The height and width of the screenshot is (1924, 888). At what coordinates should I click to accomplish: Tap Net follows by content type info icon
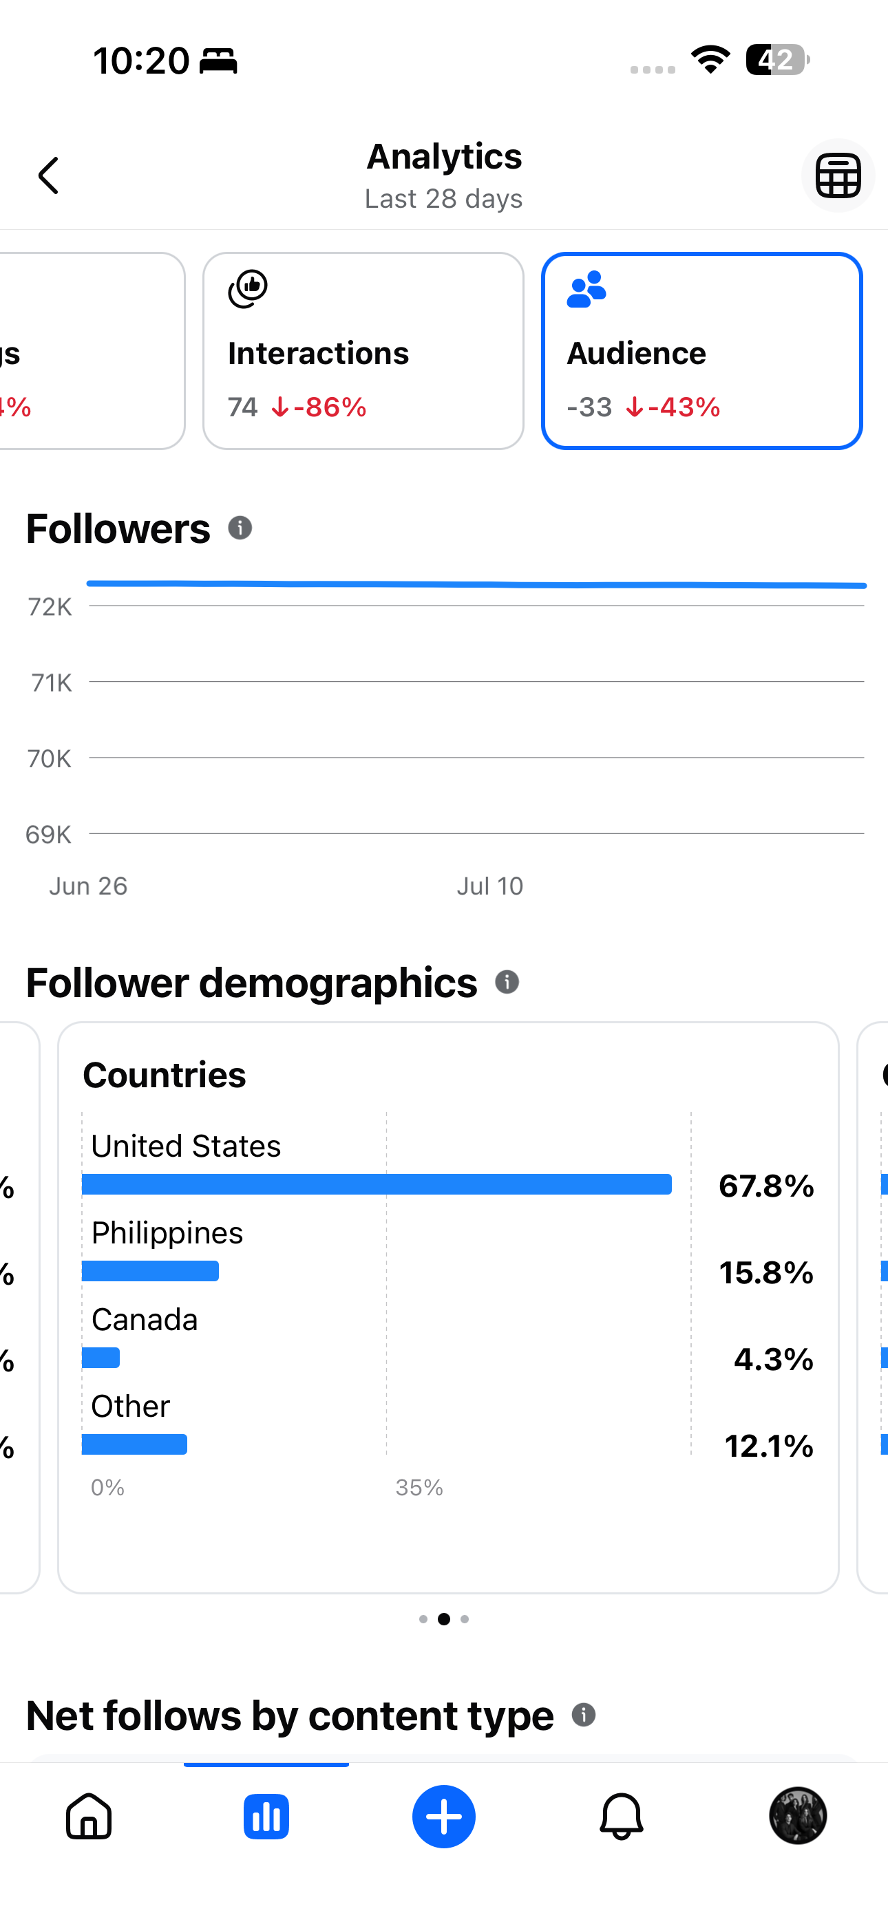pos(584,1715)
